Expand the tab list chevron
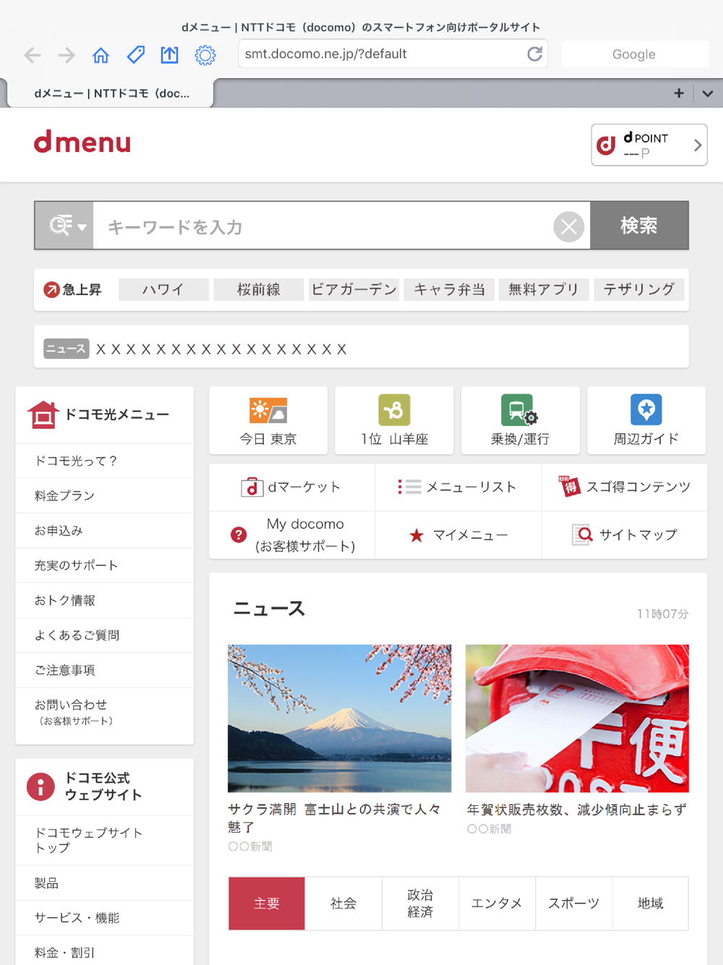The height and width of the screenshot is (965, 723). pyautogui.click(x=707, y=93)
